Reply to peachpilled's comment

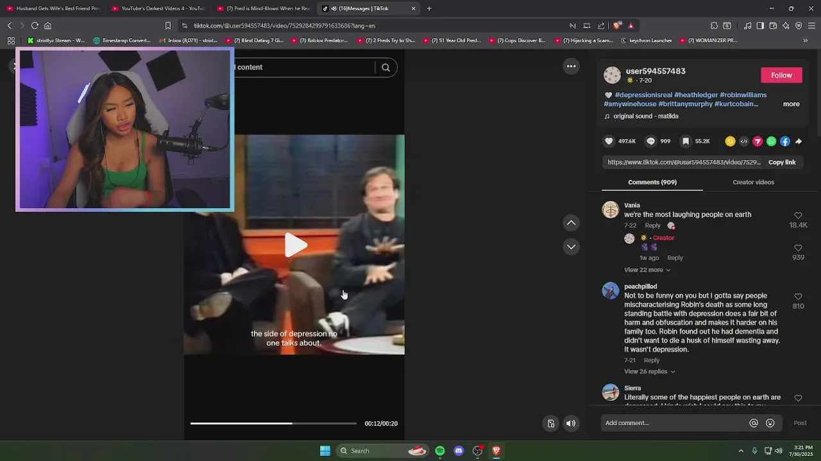651,360
